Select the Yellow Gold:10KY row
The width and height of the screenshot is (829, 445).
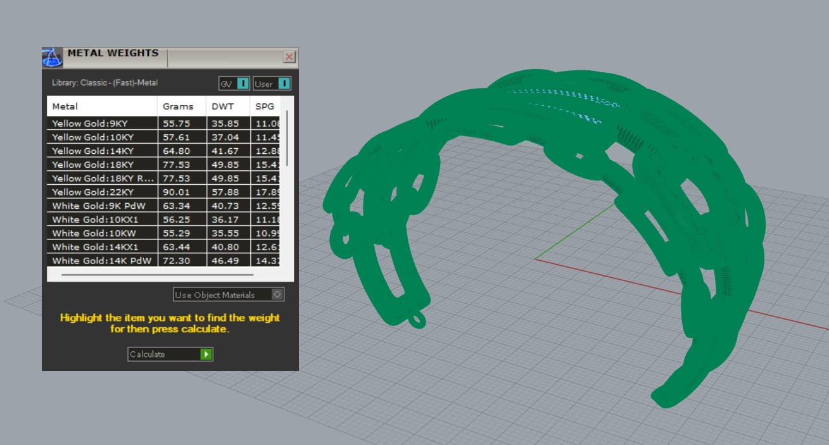164,137
